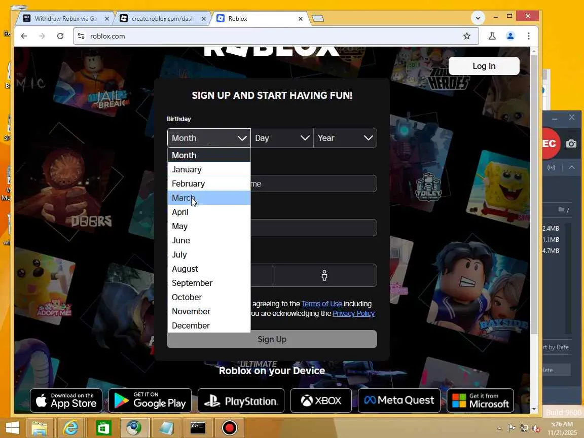584x438 pixels.
Task: Select November from month list
Action: point(209,311)
